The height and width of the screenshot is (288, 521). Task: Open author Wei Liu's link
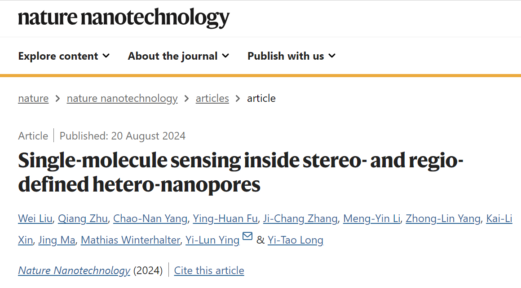(35, 218)
